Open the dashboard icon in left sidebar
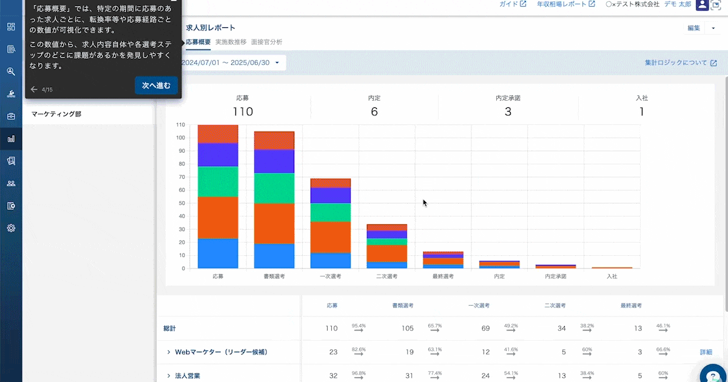Screen dimensions: 728x382 11,27
